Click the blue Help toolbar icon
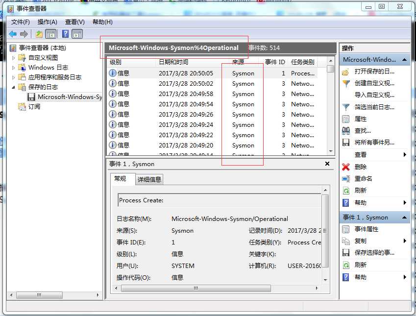This screenshot has width=416, height=316. pyautogui.click(x=65, y=34)
